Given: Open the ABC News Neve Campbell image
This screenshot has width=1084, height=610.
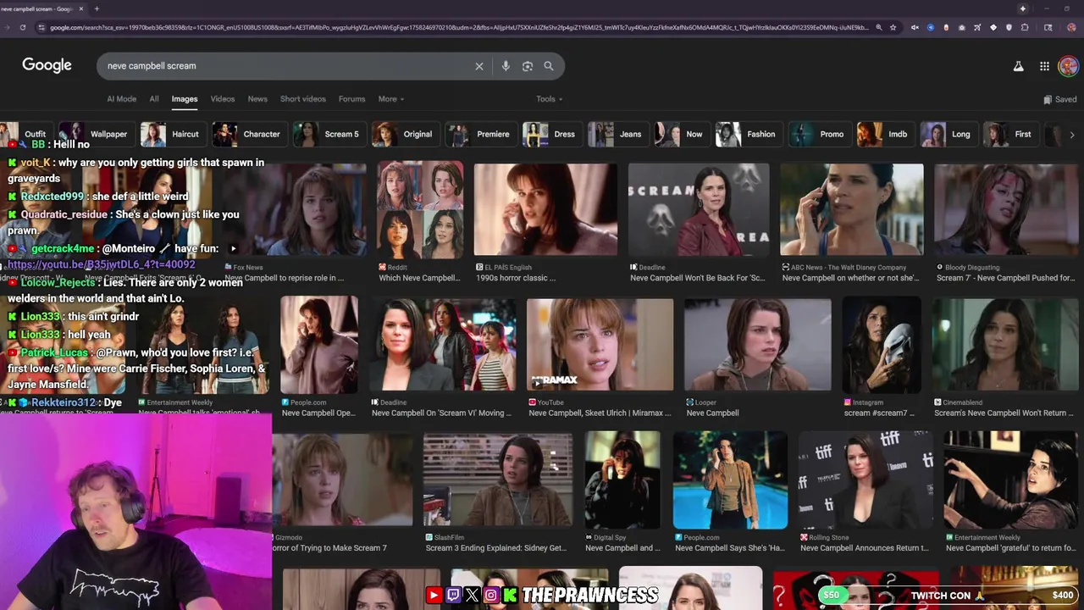Looking at the screenshot, I should (851, 208).
